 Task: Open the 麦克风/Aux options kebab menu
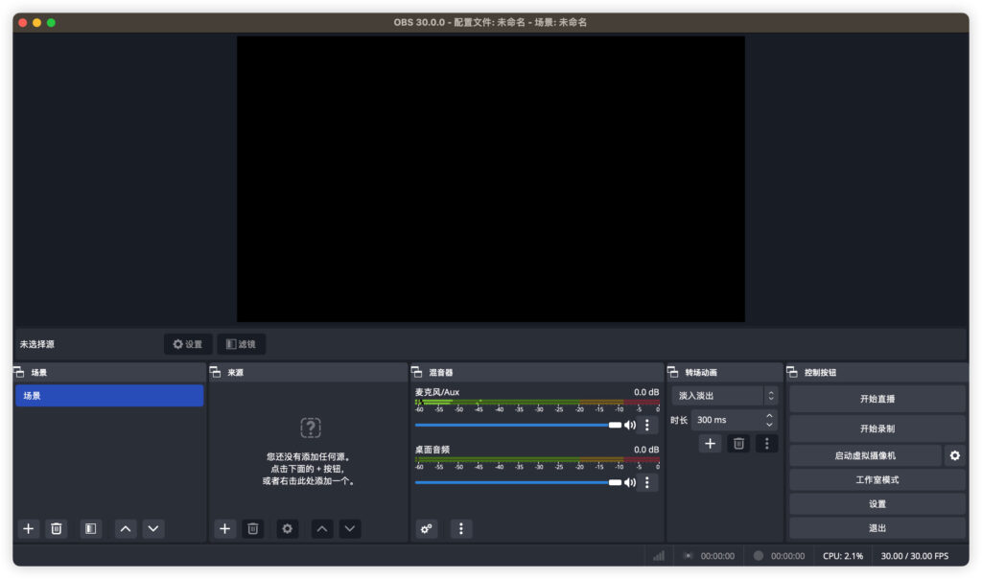(648, 426)
